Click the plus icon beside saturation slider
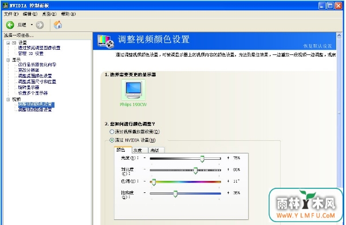The width and height of the screenshot is (346, 225). (x=228, y=193)
